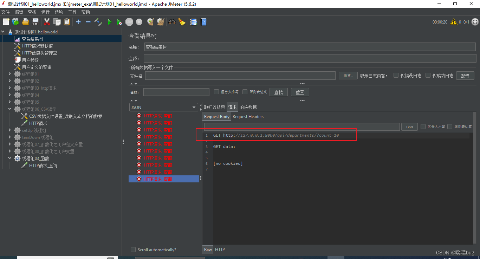
Task: Expand the 线程组02 node
Action: click(x=10, y=81)
